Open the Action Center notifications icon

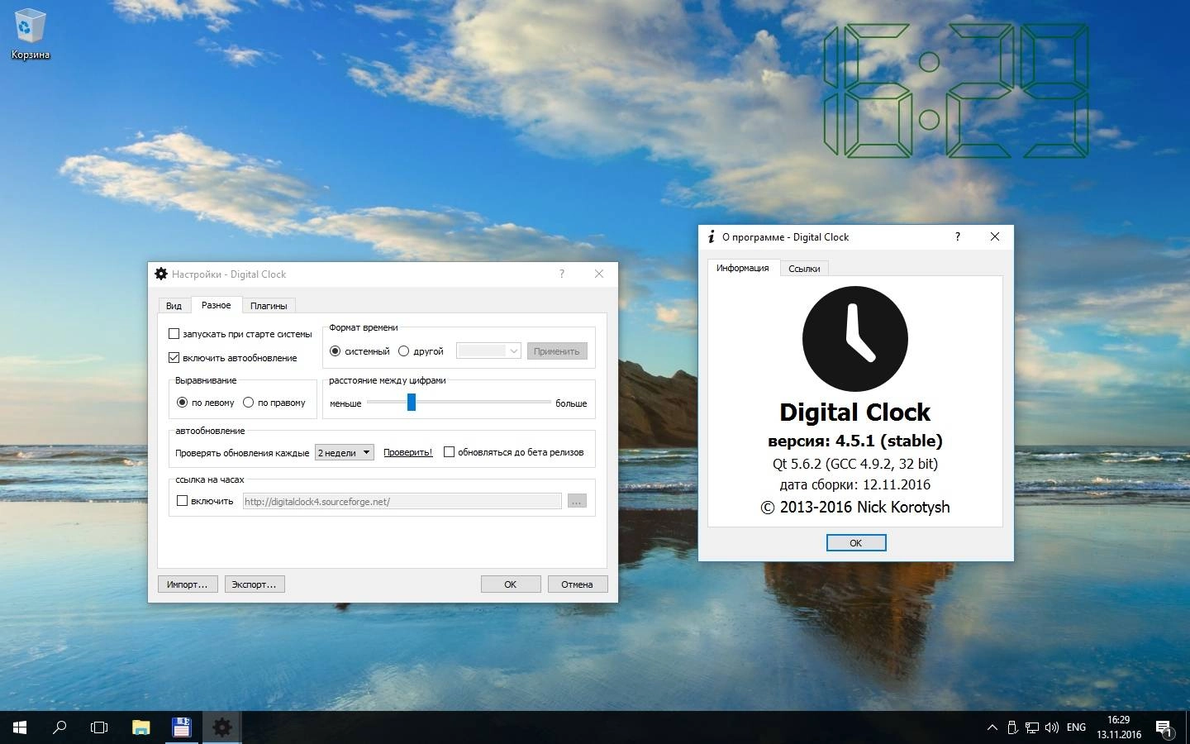(x=1164, y=728)
